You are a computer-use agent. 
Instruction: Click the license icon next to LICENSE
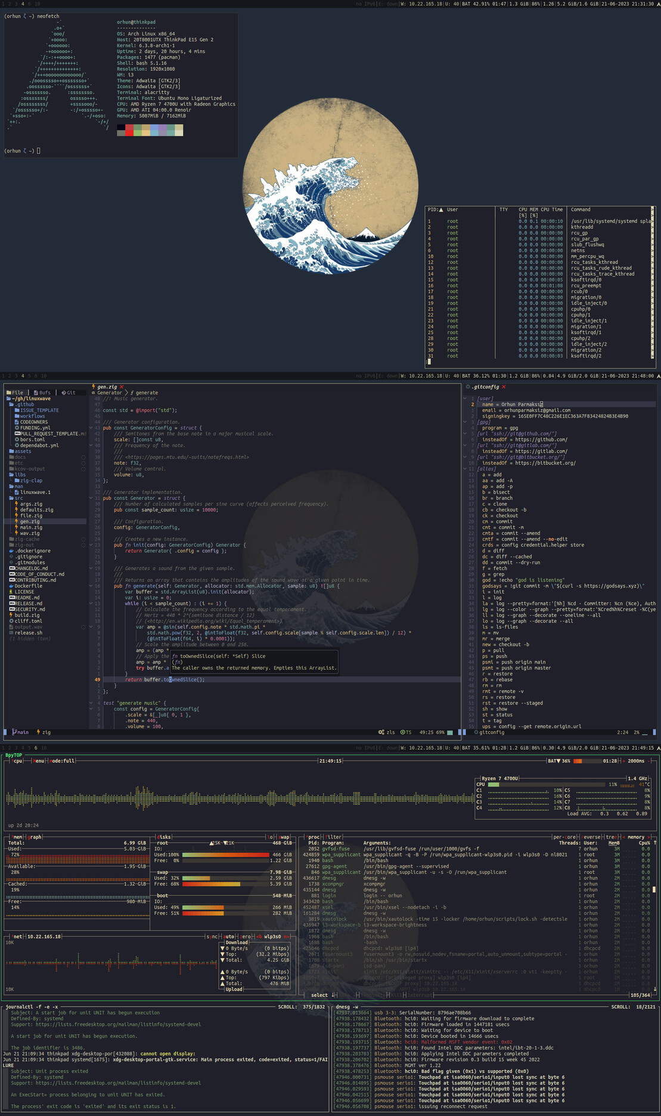click(11, 592)
